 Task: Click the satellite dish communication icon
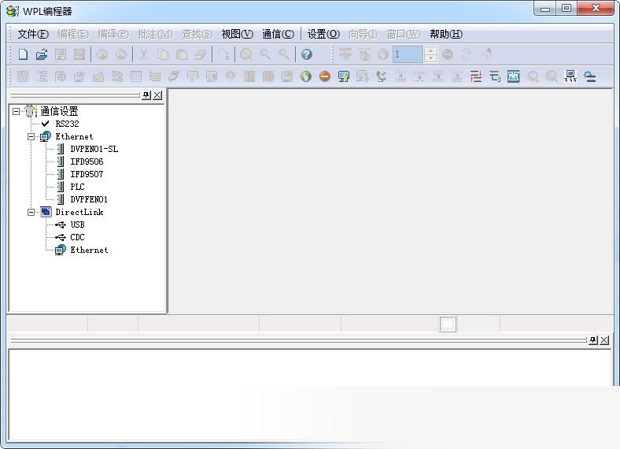pyautogui.click(x=381, y=76)
